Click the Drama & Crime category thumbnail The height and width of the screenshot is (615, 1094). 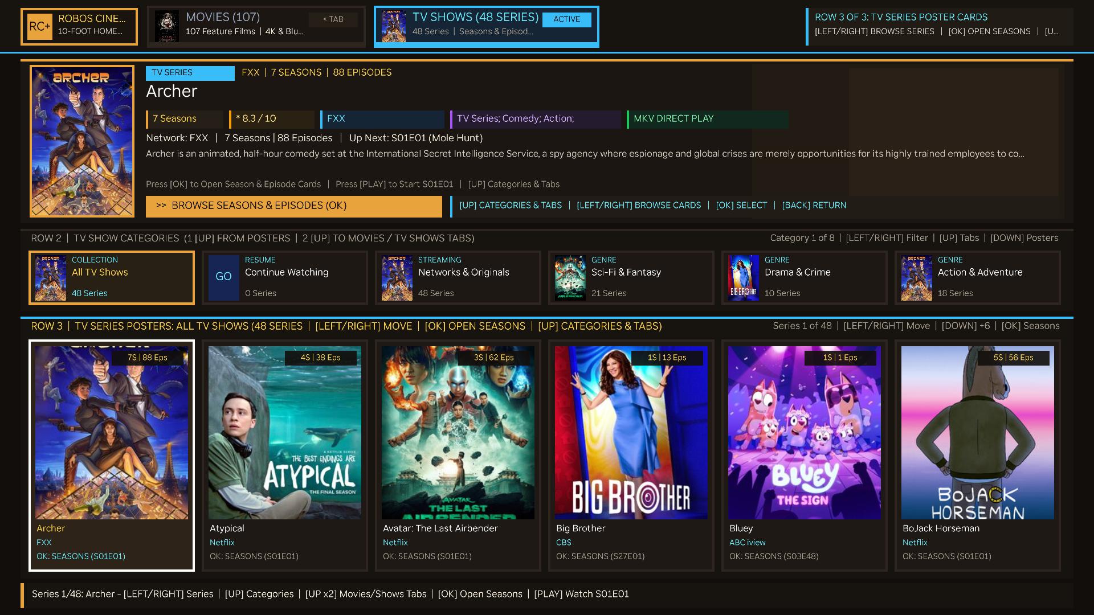click(744, 277)
